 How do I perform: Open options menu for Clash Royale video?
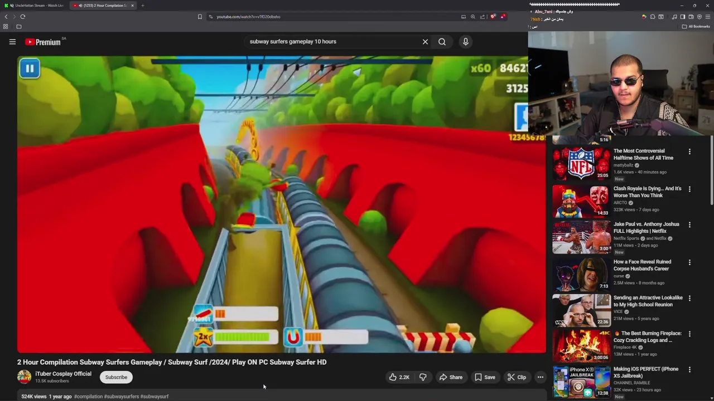point(689,189)
